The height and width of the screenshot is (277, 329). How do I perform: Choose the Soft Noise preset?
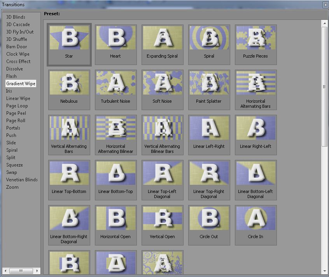tap(163, 90)
